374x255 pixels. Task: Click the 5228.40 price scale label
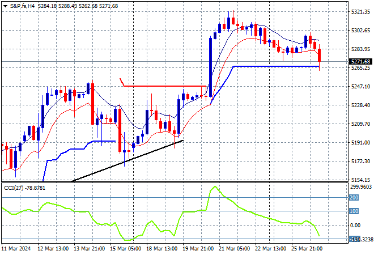360,105
